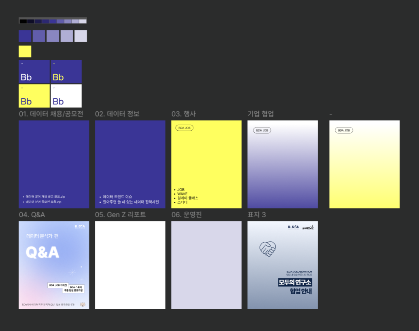Select the handshake heart icon on 표지 3
Screen dimensions: 419x331
point(268,249)
